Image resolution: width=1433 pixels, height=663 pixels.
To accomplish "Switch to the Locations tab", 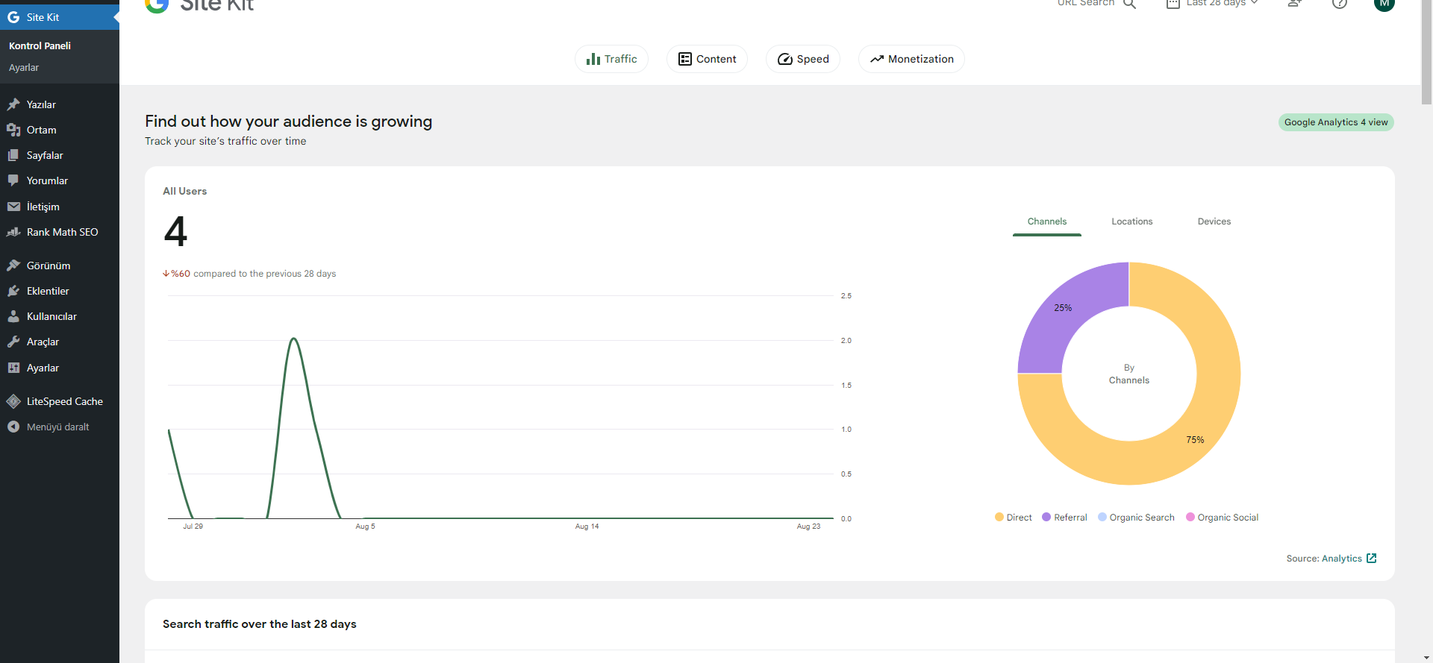I will coord(1131,221).
